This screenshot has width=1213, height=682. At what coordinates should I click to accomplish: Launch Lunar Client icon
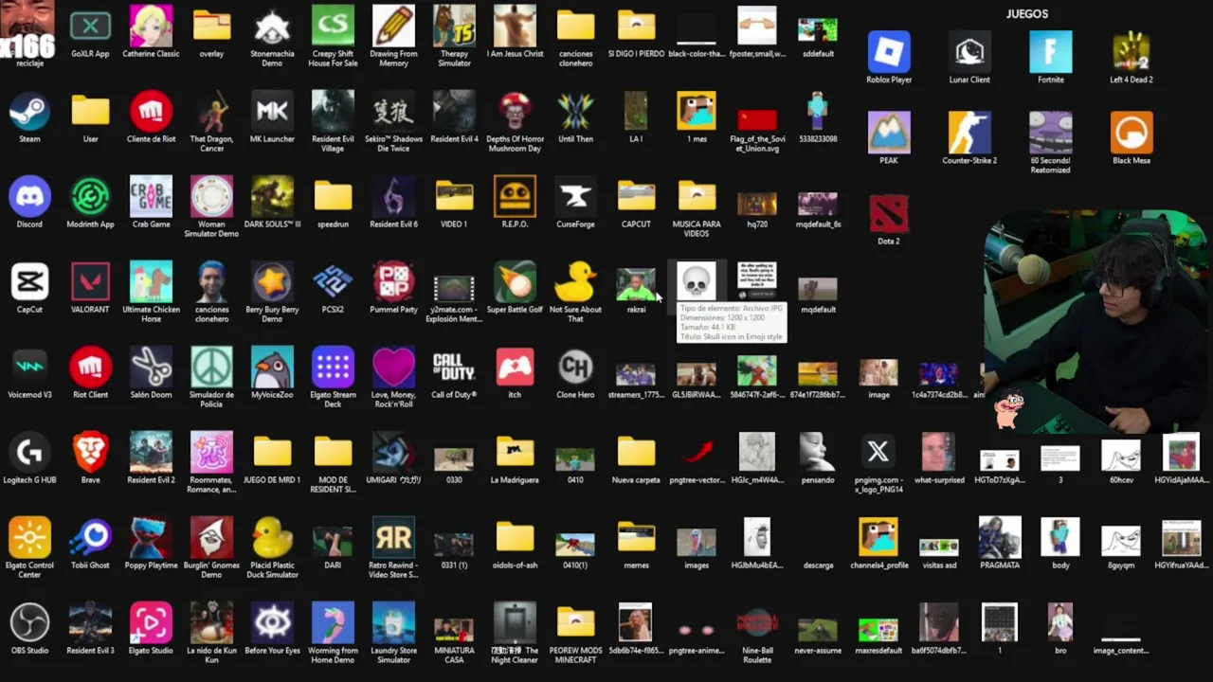(x=969, y=52)
